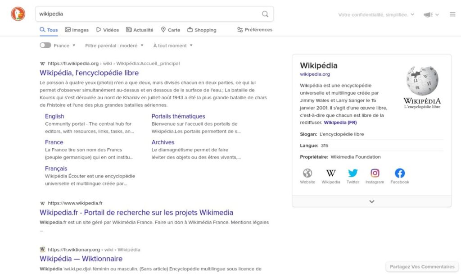Switch to the Images tab
461x274 pixels.
coord(77,30)
